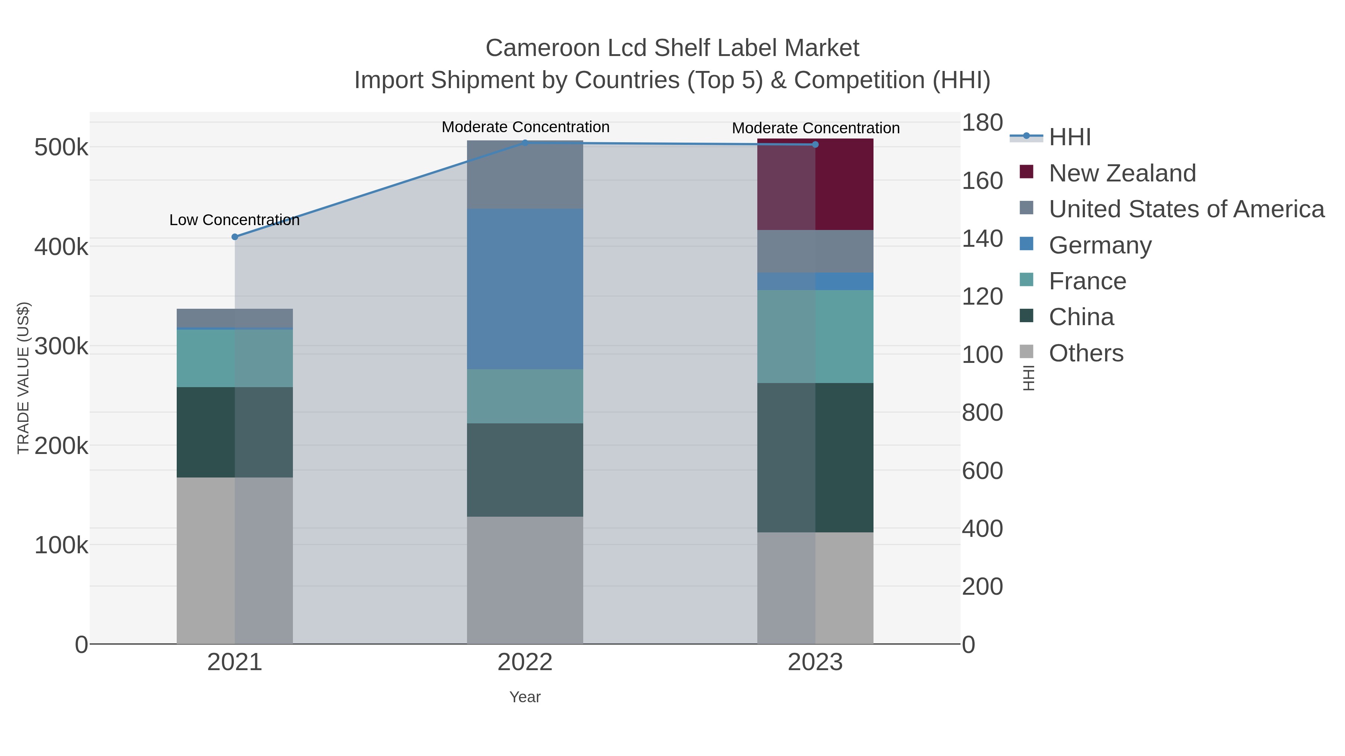
Task: Click the 100k y-axis tick label
Action: coord(61,545)
